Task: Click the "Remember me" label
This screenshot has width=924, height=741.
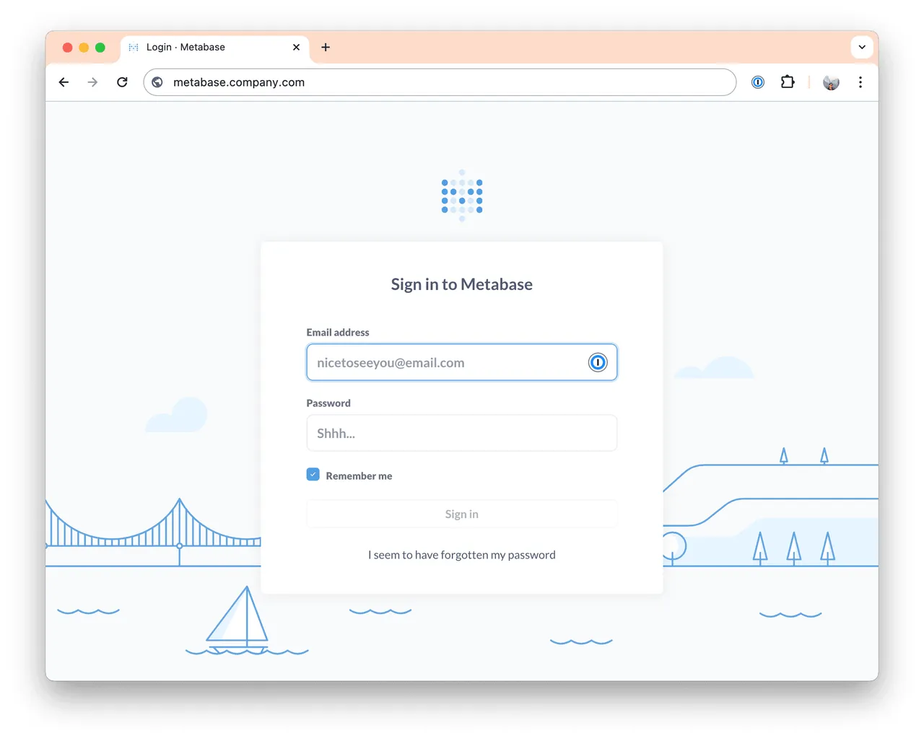Action: click(359, 476)
